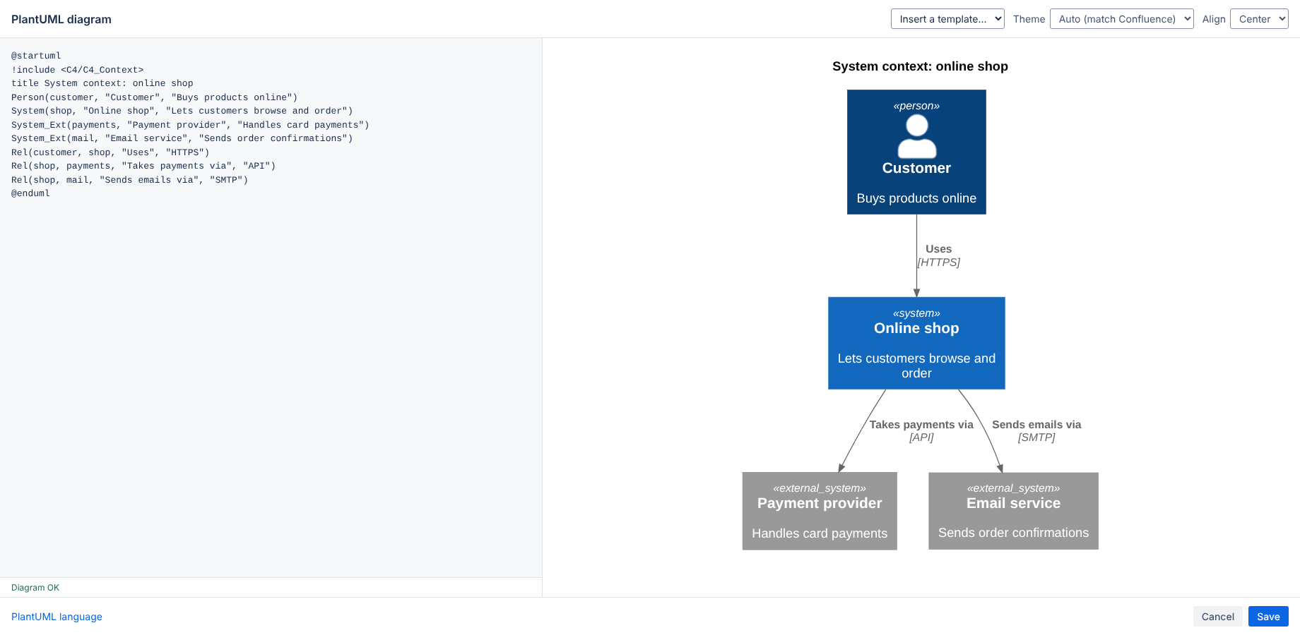Image resolution: width=1300 pixels, height=635 pixels.
Task: Open the Align dropdown set to Center
Action: (1259, 19)
